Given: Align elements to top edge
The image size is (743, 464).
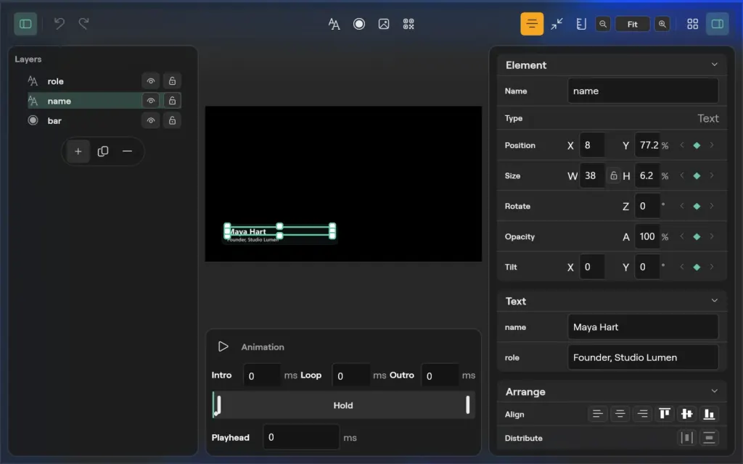Looking at the screenshot, I should pos(665,414).
